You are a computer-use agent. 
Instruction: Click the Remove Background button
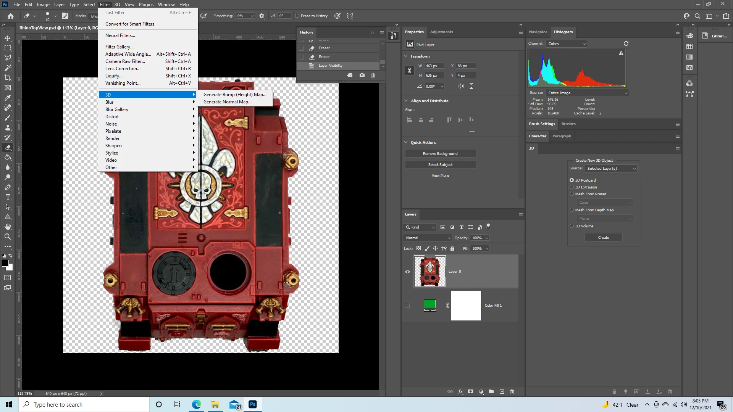pos(440,154)
